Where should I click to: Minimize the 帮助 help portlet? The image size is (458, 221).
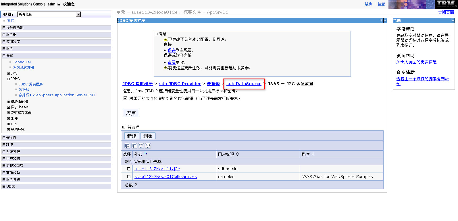click(x=453, y=20)
